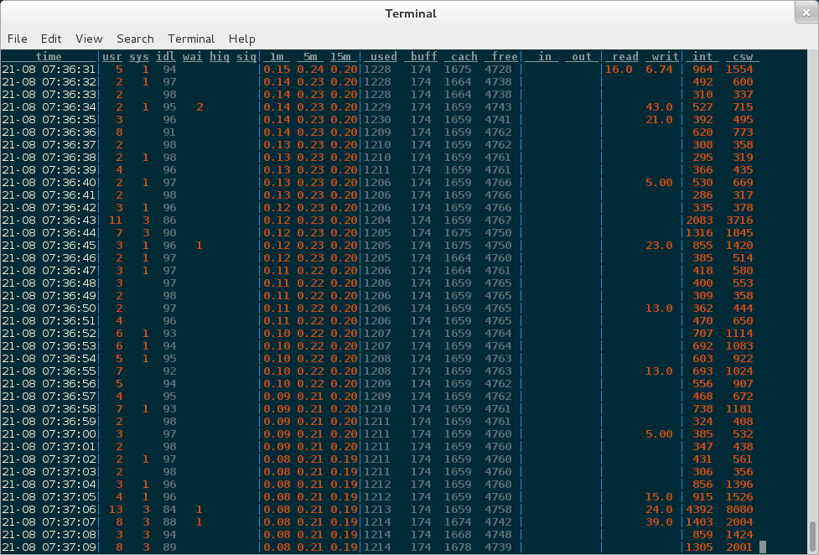This screenshot has height=555, width=819.
Task: Click write value '23.0' at 07:36:45
Action: pos(659,245)
